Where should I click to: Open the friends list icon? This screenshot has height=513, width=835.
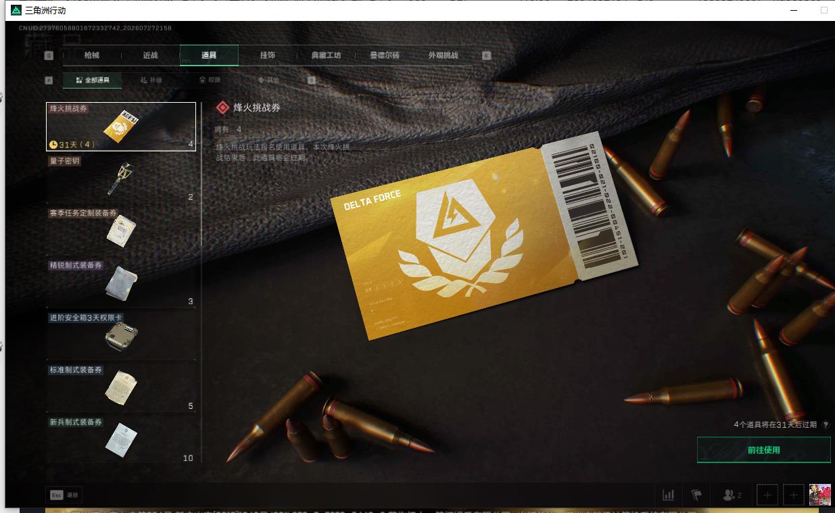pyautogui.click(x=732, y=495)
